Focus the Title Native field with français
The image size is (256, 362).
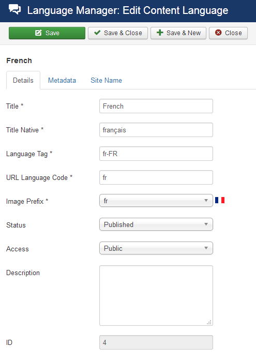point(156,130)
